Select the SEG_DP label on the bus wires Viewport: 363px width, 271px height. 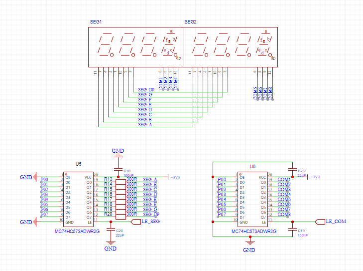point(146,89)
